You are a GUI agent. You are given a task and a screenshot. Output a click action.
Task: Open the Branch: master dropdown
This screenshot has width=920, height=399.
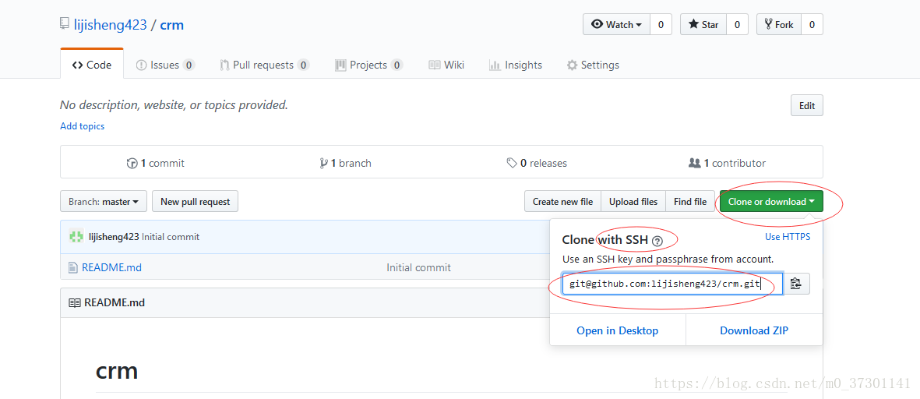point(104,201)
